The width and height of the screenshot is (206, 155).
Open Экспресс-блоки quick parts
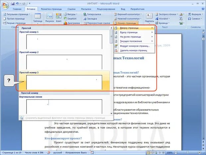click(x=166, y=14)
